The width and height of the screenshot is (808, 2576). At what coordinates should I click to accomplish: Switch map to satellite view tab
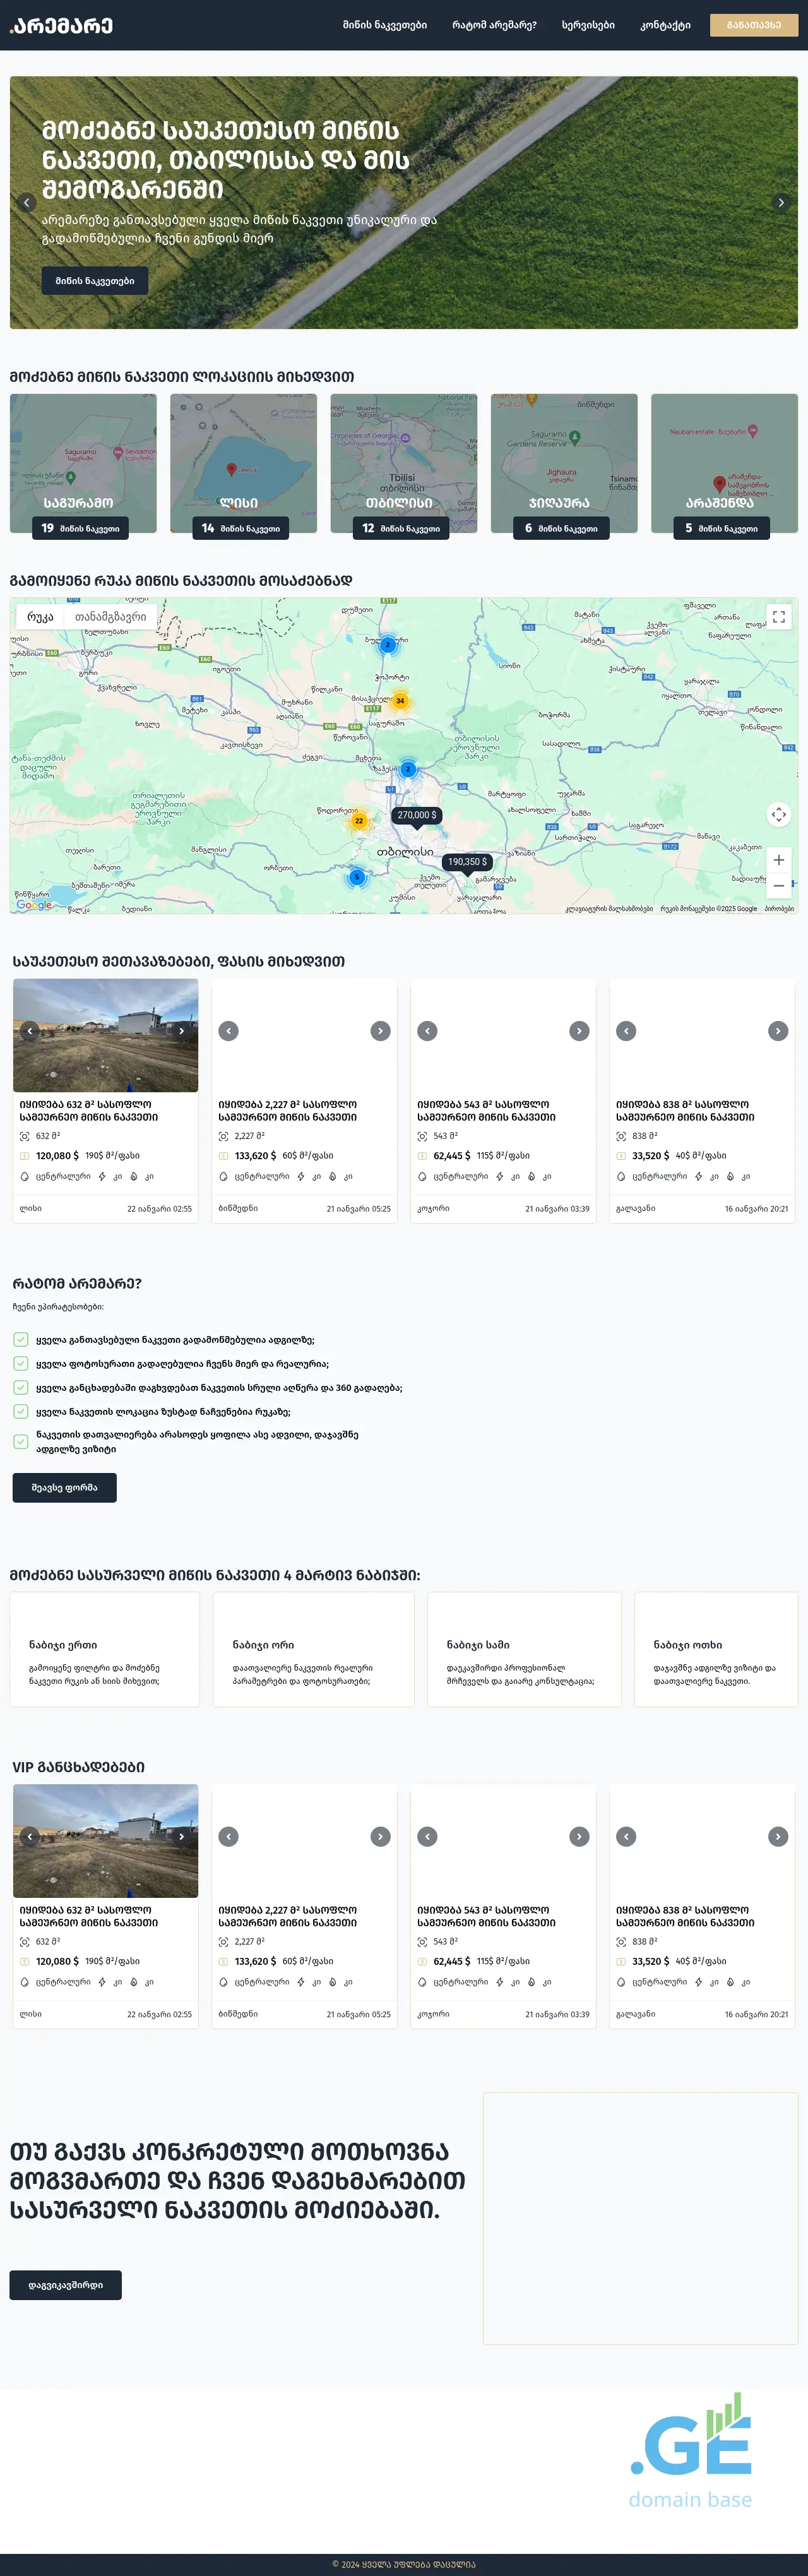pos(110,617)
